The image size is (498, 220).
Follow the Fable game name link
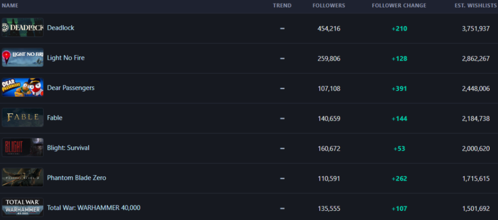[54, 118]
